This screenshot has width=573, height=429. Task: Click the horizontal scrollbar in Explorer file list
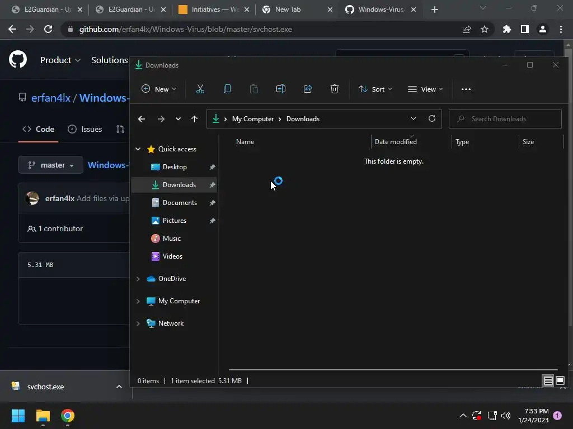[393, 370]
